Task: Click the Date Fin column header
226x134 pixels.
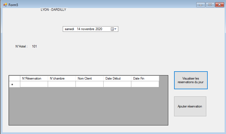Action: (145, 78)
